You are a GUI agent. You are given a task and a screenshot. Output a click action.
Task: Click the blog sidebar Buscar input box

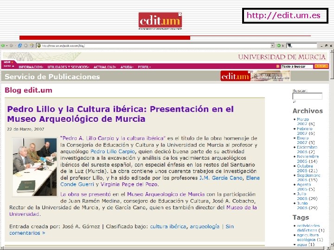point(307,96)
